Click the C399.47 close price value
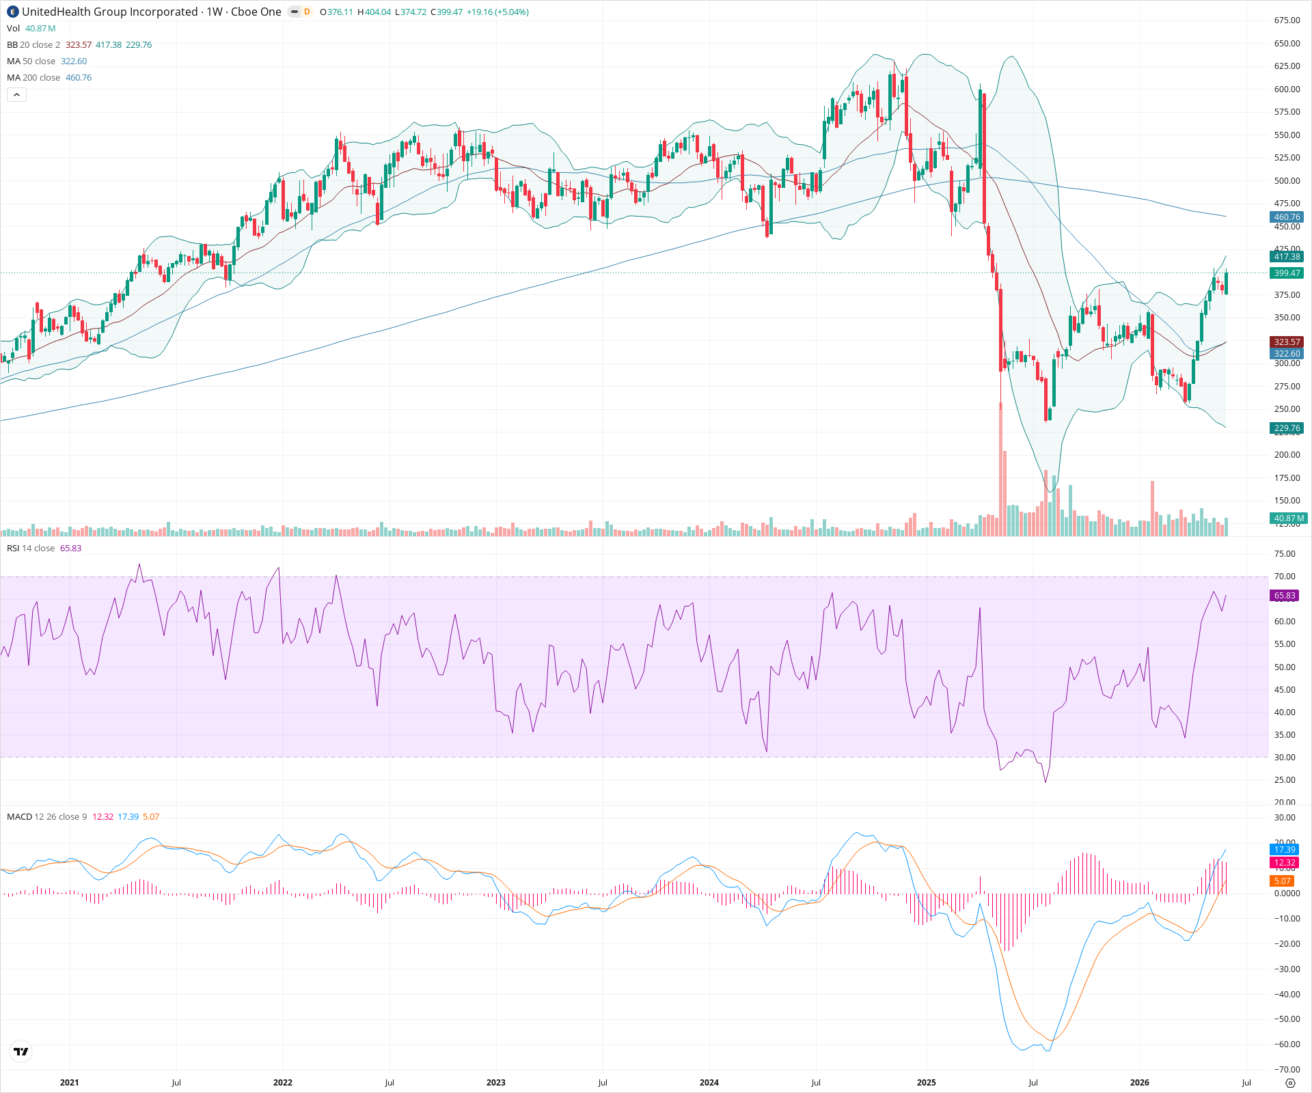This screenshot has height=1093, width=1312. coord(447,12)
